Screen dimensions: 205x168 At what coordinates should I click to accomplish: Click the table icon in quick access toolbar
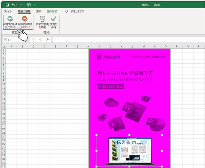(x=29, y=5)
